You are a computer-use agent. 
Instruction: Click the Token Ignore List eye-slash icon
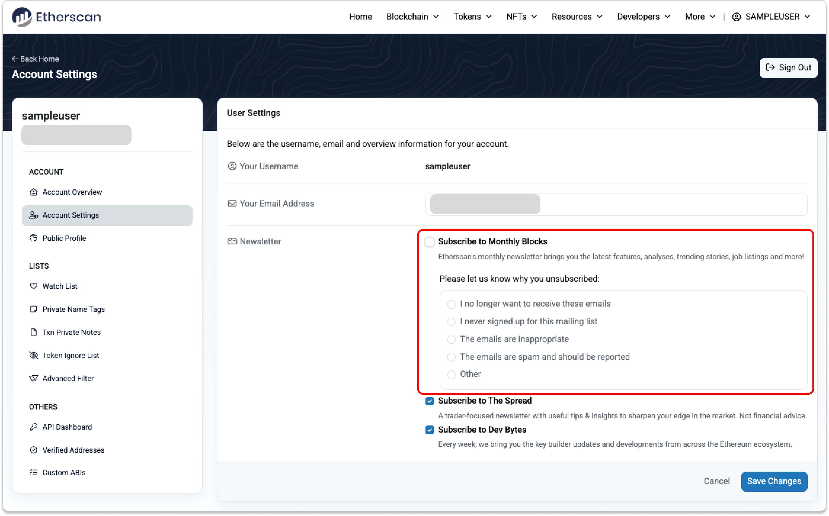point(33,355)
